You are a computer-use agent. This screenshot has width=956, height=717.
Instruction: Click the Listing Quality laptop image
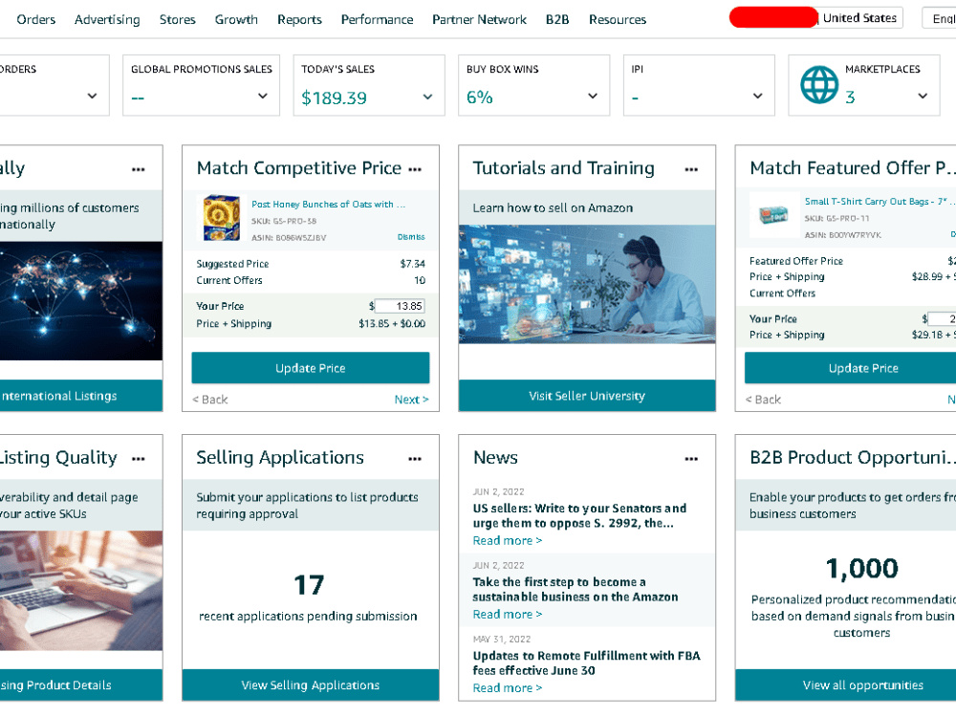coord(81,590)
